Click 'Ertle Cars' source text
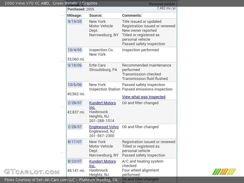 [x=97, y=65]
